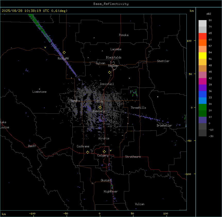
Task: Select the blue 36 dBZ legend swatch
Action: 202,94
